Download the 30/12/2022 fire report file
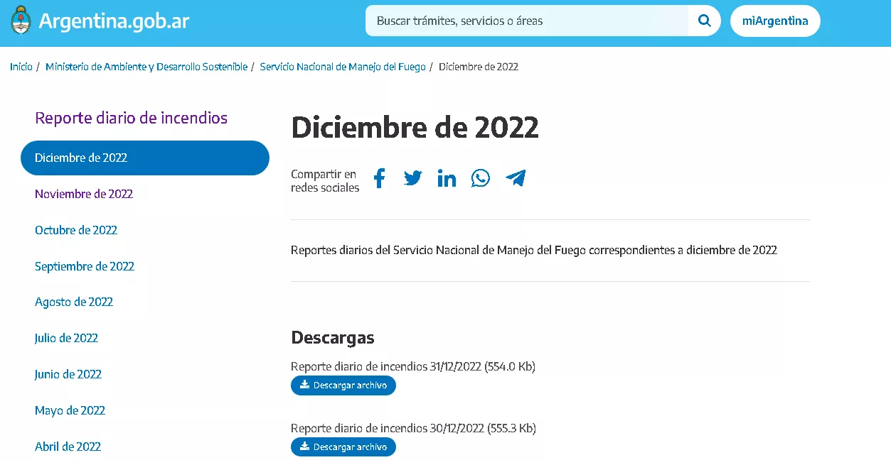 click(x=343, y=447)
